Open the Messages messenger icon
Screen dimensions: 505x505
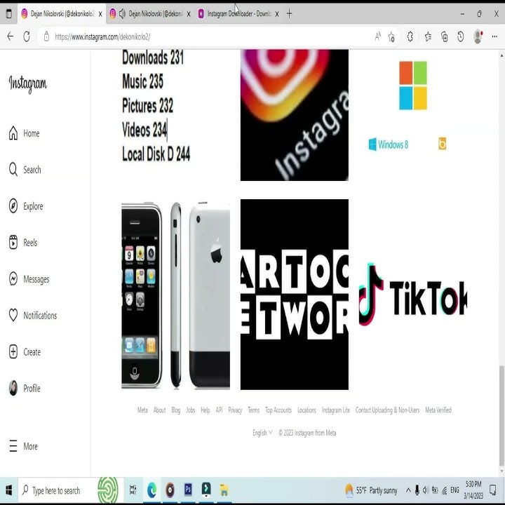pyautogui.click(x=13, y=279)
